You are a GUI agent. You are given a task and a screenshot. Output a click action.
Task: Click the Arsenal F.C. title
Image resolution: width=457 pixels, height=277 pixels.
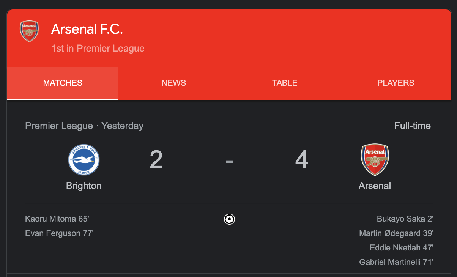[87, 29]
